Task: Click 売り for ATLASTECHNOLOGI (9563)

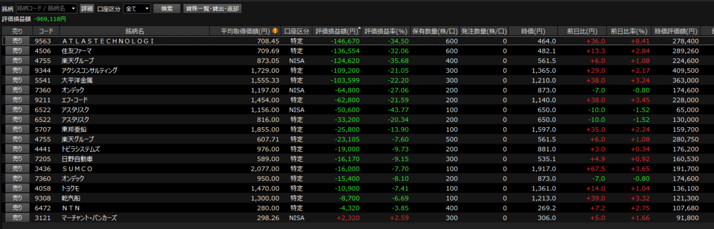Action: click(17, 41)
